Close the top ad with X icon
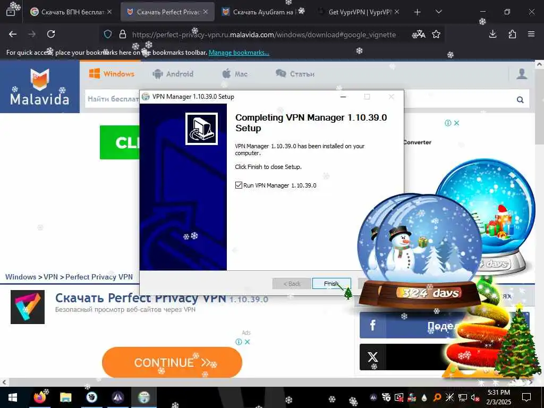Screen dimensions: 544x408 click(x=456, y=123)
